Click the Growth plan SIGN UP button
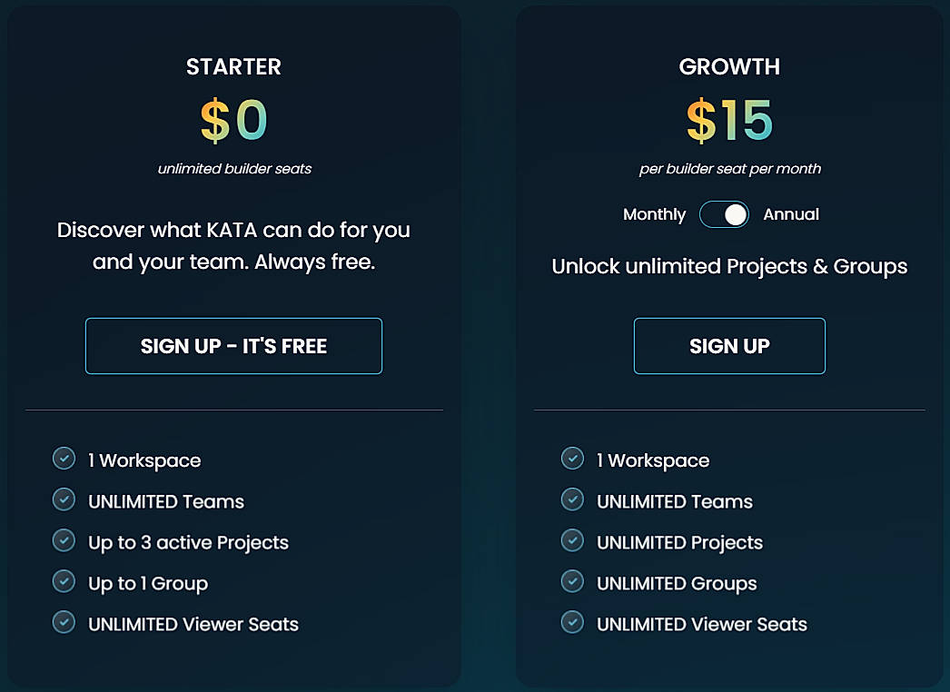 point(729,346)
